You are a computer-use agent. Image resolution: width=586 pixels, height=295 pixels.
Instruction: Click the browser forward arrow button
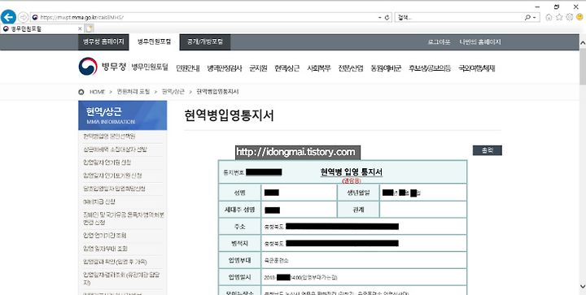coord(23,17)
